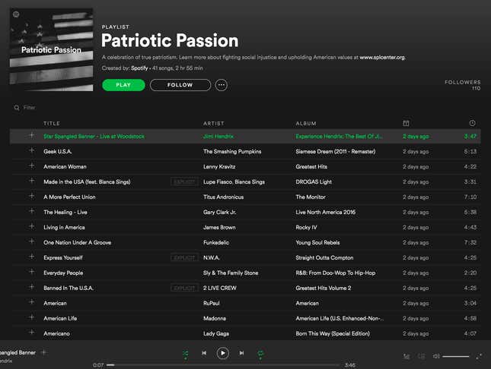The height and width of the screenshot is (369, 491).
Task: Mute audio with the speaker icon
Action: (x=436, y=356)
